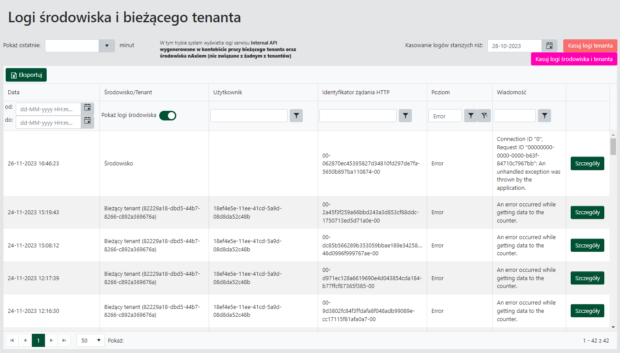This screenshot has height=353, width=620.
Task: Open Szczegóły for the Środowisko log entry
Action: click(587, 163)
